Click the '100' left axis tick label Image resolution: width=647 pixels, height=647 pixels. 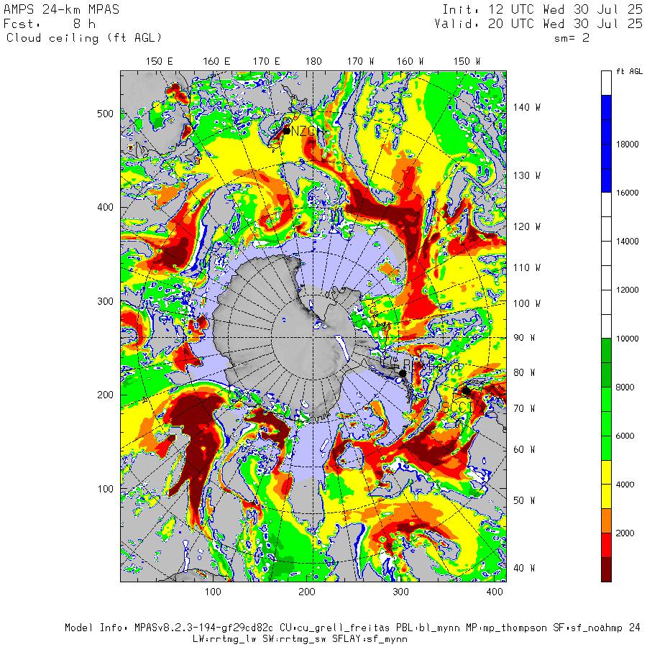(105, 489)
